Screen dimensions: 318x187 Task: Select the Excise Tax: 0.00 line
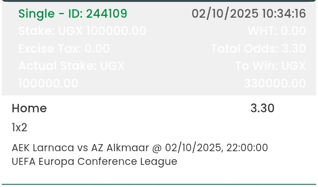click(64, 48)
